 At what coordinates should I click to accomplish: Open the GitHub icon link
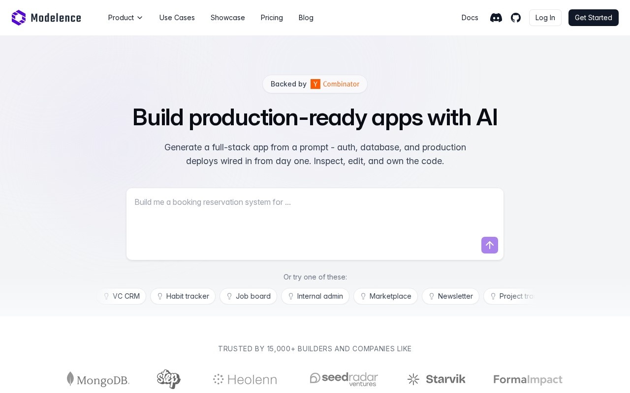[x=516, y=18]
